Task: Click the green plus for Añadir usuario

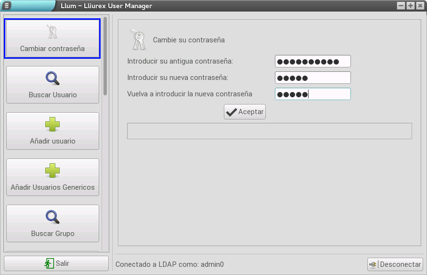Action: pyautogui.click(x=52, y=124)
